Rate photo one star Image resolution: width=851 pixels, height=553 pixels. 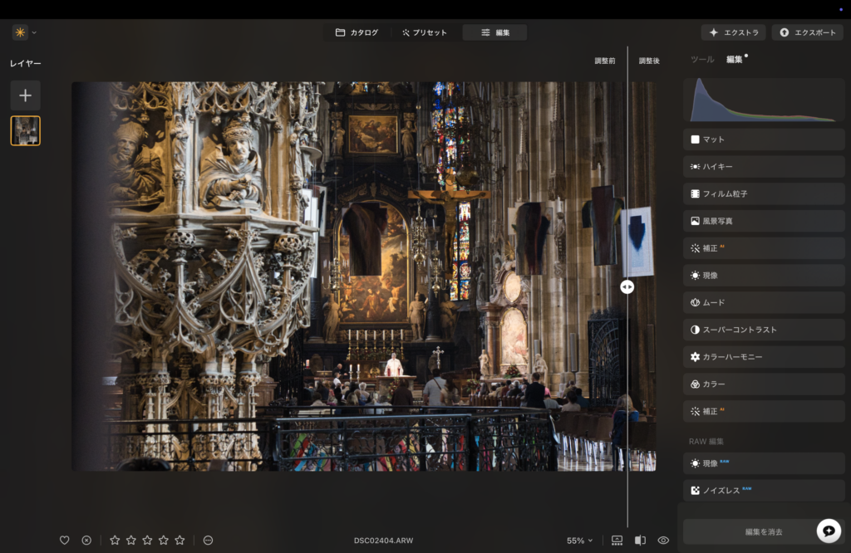(115, 540)
